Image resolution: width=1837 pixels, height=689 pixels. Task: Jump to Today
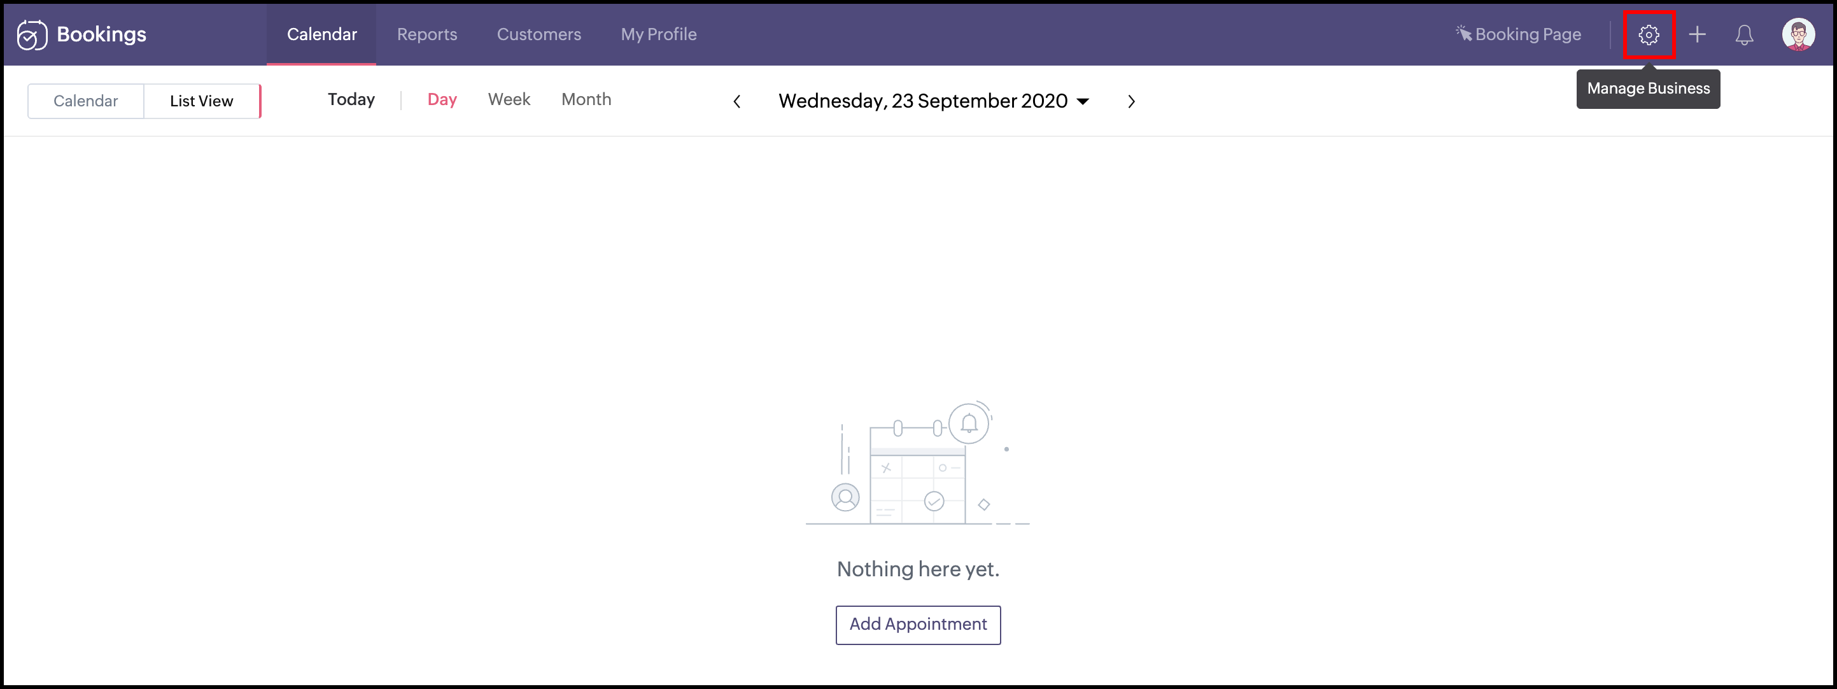pyautogui.click(x=351, y=100)
